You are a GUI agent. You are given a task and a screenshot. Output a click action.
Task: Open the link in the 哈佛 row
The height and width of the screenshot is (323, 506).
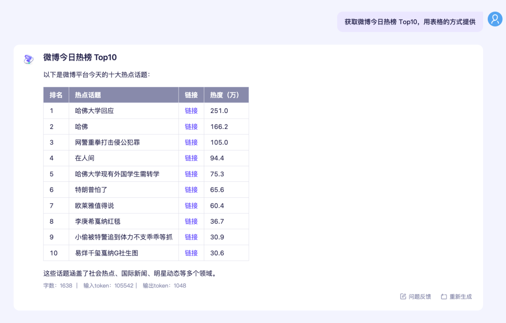point(191,127)
